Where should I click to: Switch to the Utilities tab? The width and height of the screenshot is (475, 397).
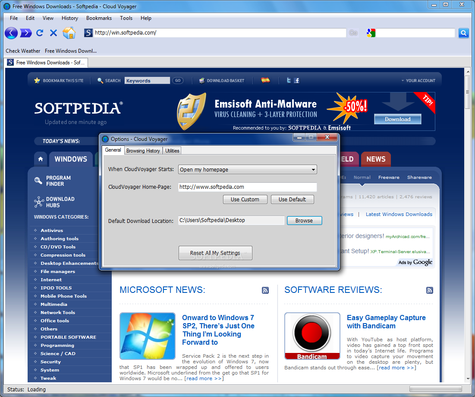click(172, 151)
